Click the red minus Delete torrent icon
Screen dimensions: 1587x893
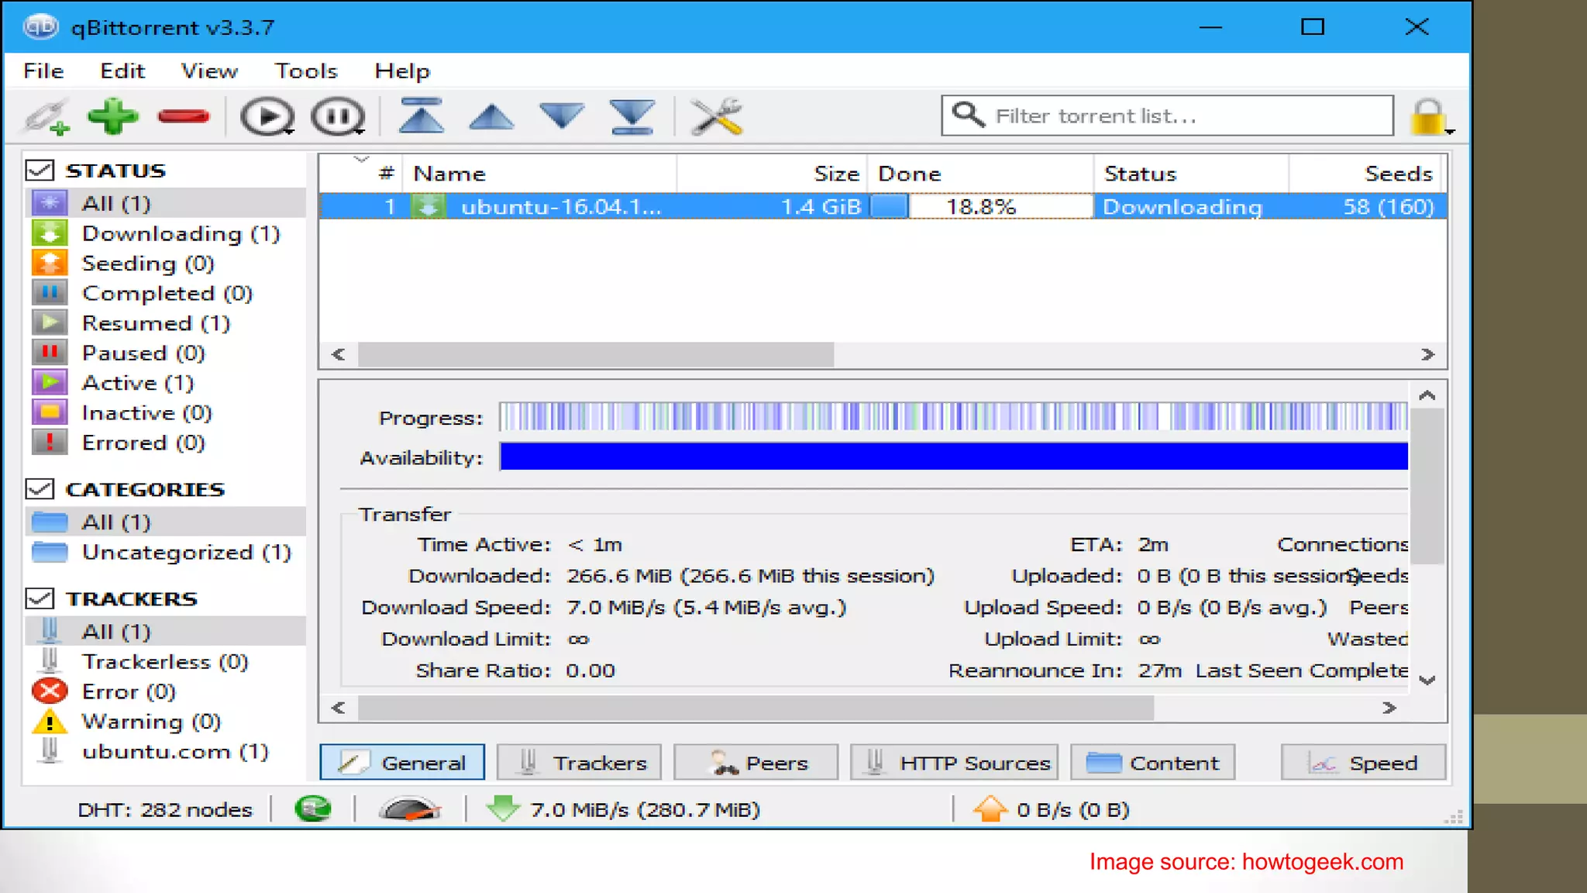pyautogui.click(x=184, y=116)
